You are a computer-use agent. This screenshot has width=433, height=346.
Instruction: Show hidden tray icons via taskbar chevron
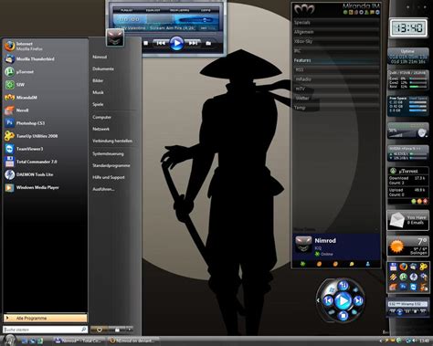381,341
